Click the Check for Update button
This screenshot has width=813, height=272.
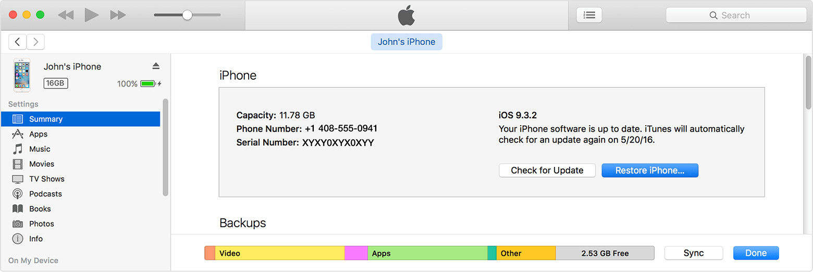547,170
